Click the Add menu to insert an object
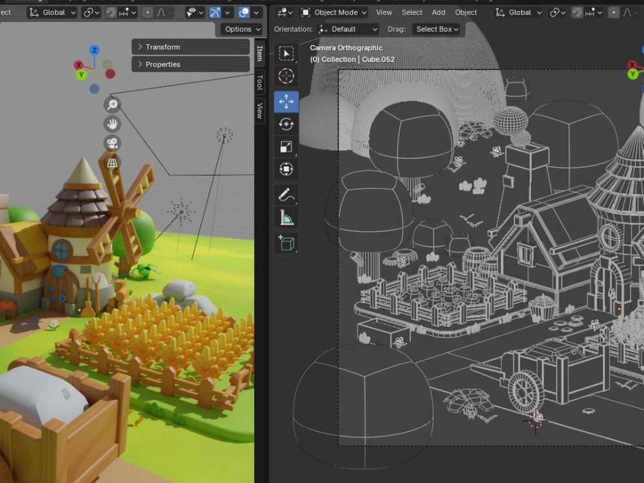Image resolution: width=644 pixels, height=483 pixels. [x=439, y=12]
